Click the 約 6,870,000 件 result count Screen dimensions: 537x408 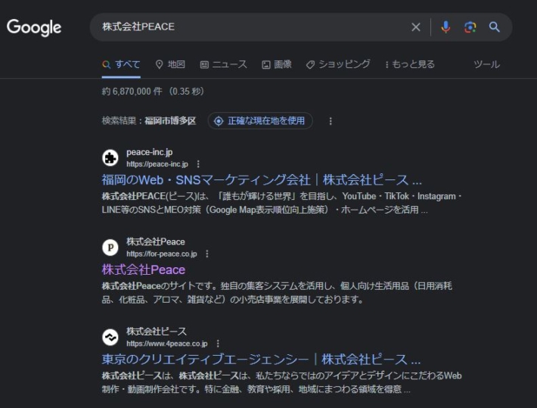click(x=132, y=92)
